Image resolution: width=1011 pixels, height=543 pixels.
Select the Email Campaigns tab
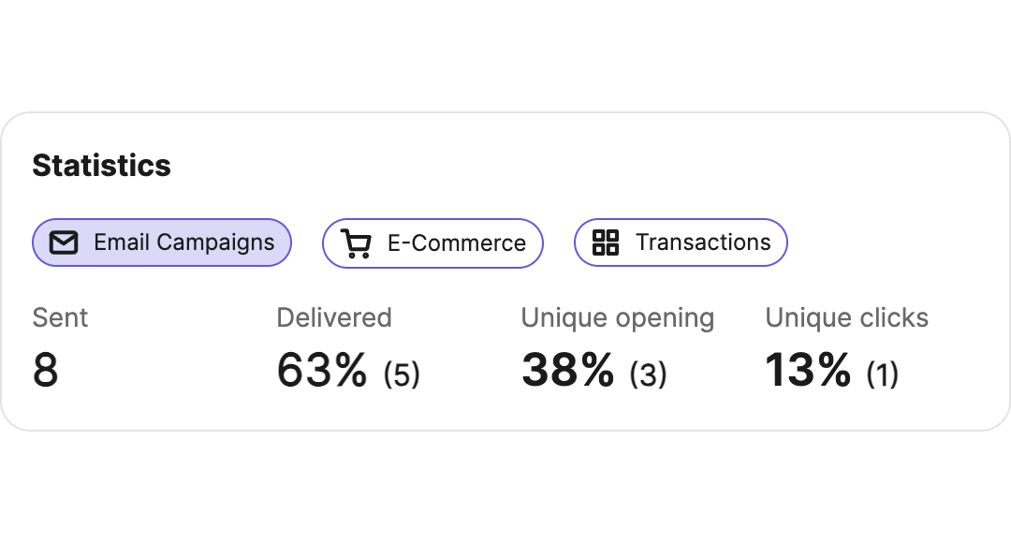point(162,242)
